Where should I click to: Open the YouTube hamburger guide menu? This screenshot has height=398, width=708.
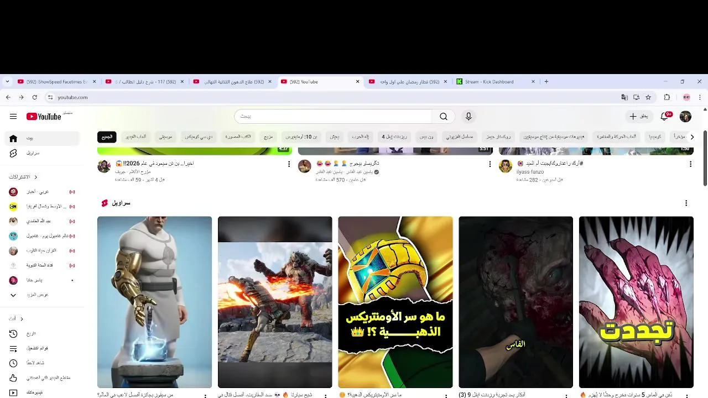[x=13, y=117]
